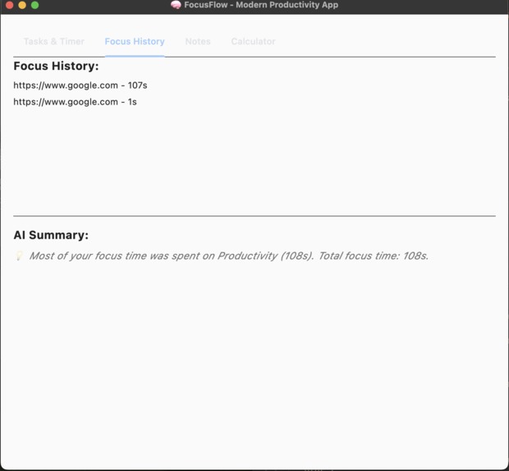Switch to the Tasks & Timer tab

pyautogui.click(x=54, y=41)
